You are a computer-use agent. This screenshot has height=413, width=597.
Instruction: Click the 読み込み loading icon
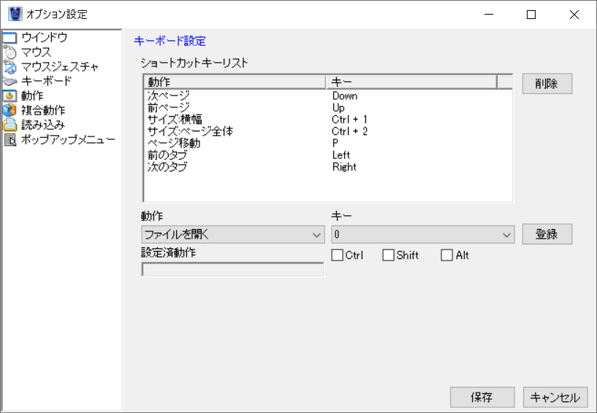(x=10, y=125)
